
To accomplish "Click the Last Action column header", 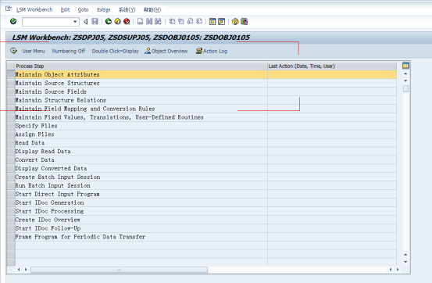I will 332,66.
